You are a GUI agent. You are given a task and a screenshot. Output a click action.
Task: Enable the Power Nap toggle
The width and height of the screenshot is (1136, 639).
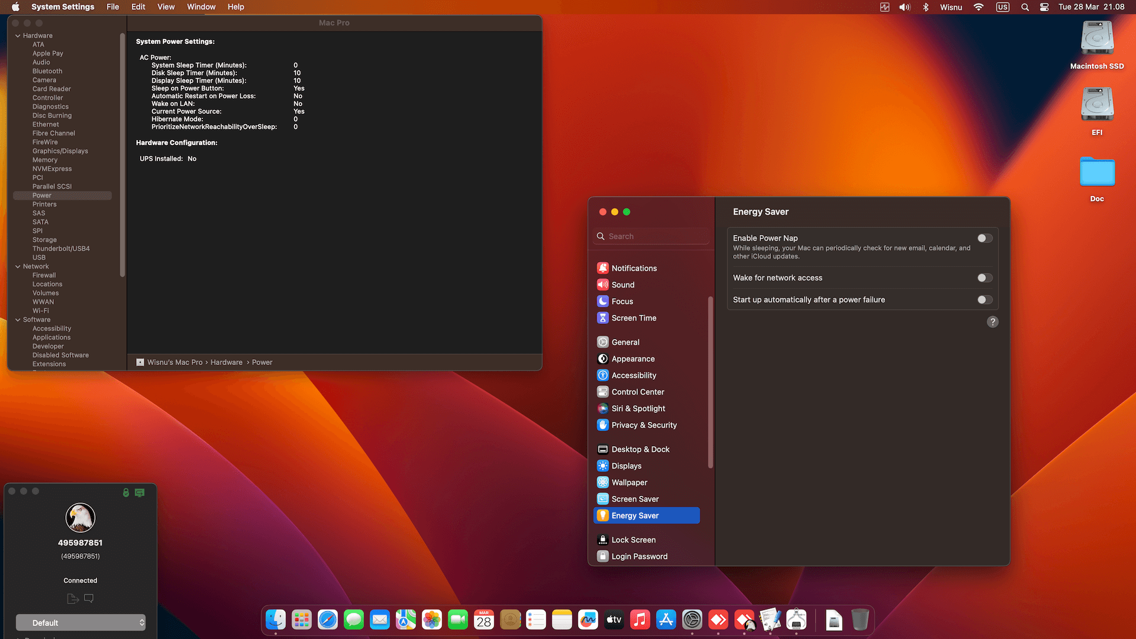point(985,238)
